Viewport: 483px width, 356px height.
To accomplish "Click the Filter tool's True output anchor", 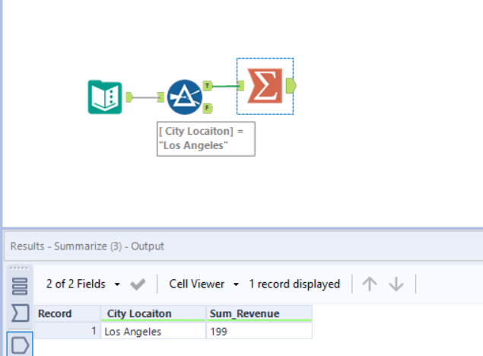I will point(207,86).
